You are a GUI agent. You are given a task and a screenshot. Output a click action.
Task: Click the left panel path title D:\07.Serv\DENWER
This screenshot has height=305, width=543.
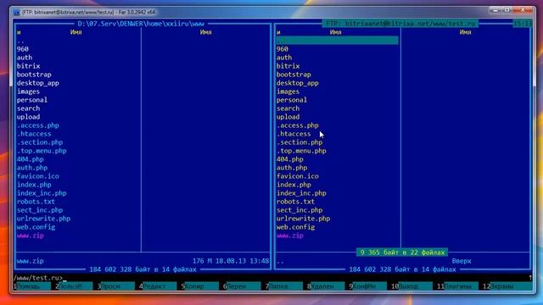(141, 24)
